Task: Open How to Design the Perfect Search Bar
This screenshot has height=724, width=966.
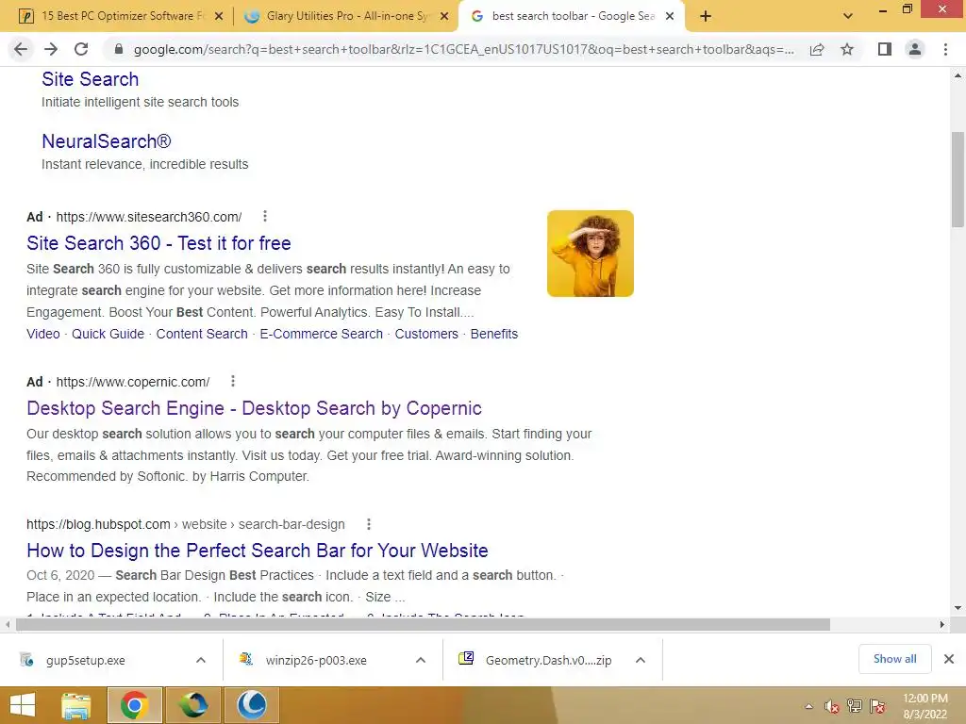Action: coord(257,550)
